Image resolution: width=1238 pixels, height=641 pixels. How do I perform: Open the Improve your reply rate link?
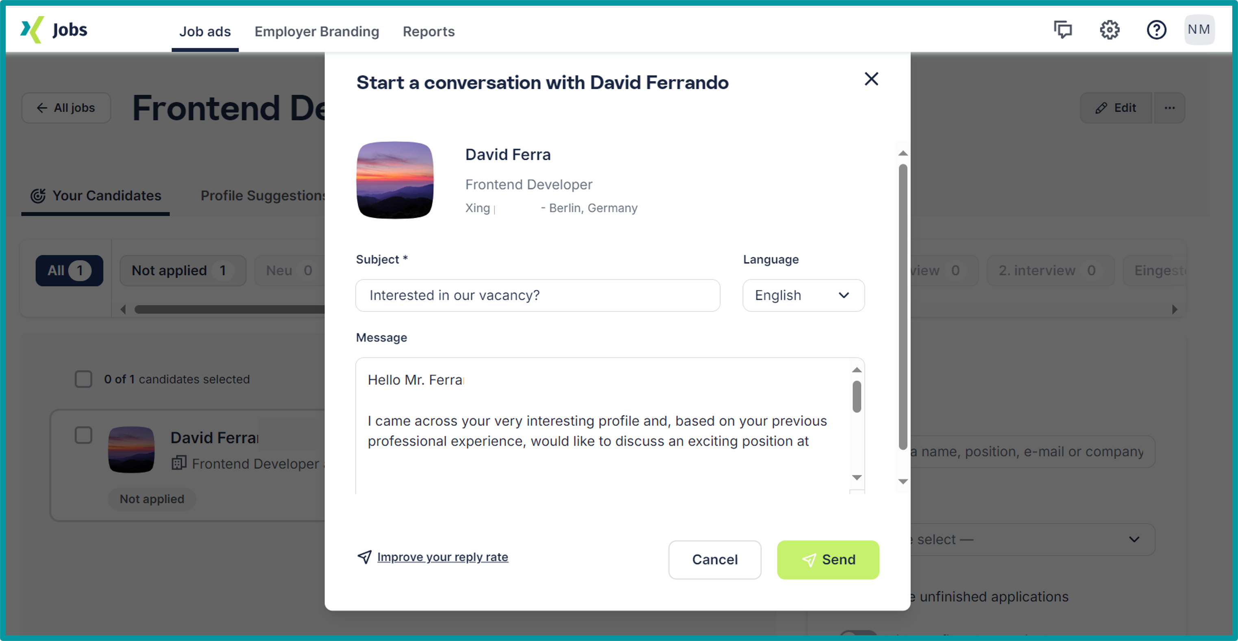[442, 557]
